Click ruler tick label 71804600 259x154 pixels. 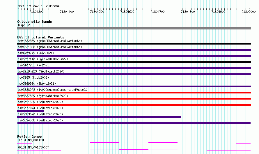tap(127, 12)
